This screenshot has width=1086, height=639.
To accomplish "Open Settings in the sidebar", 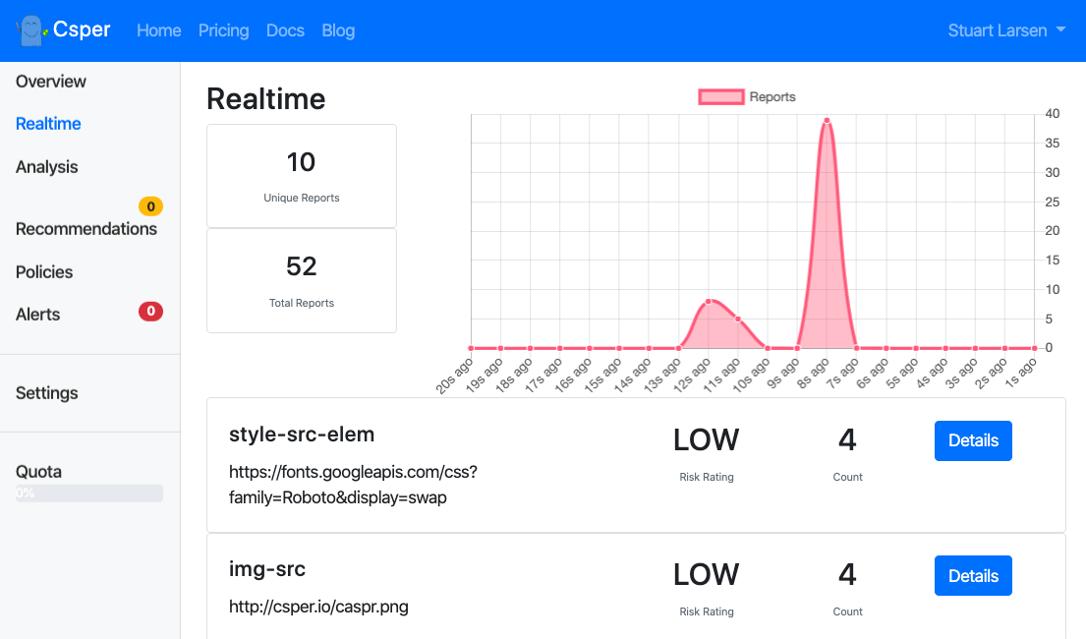I will click(46, 393).
